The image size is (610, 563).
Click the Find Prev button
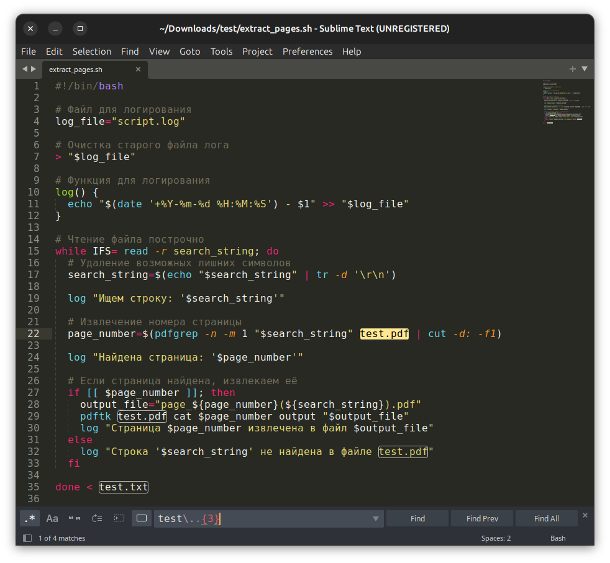coord(482,518)
